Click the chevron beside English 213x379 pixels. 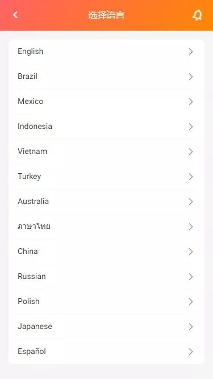[191, 52]
